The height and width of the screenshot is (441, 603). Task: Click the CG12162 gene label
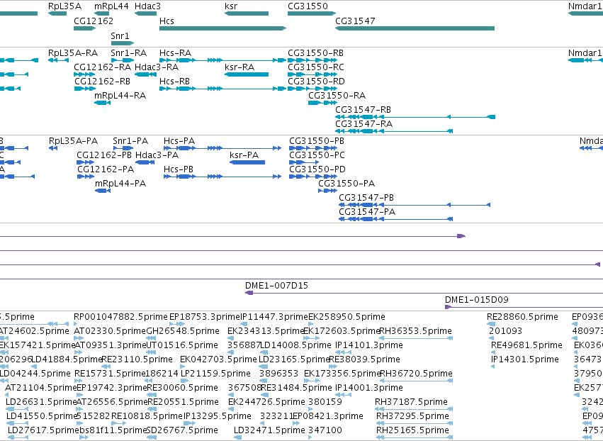pos(94,21)
